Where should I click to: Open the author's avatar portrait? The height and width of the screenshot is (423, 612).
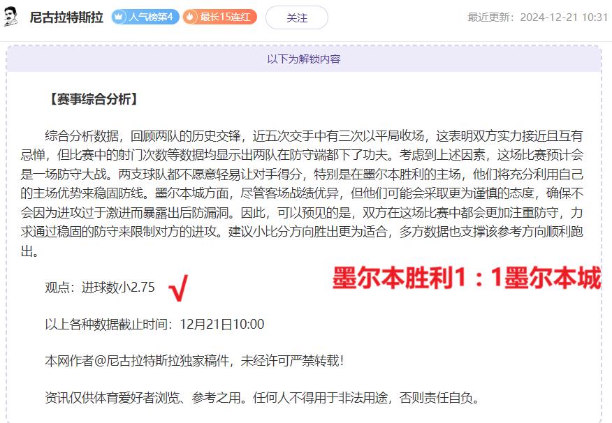click(x=11, y=17)
